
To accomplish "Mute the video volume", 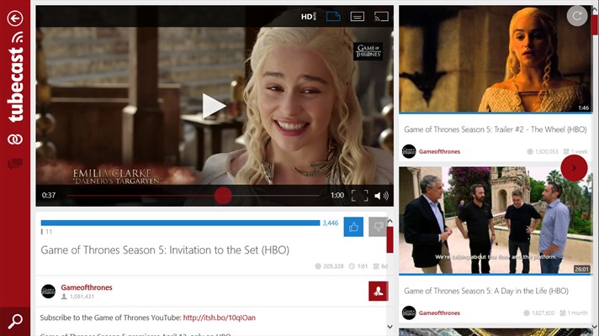I will (x=381, y=196).
